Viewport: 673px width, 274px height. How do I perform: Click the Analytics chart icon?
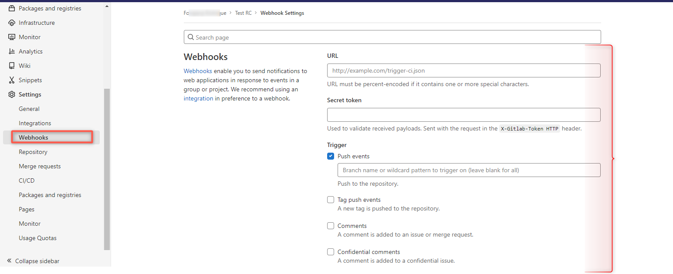[12, 51]
